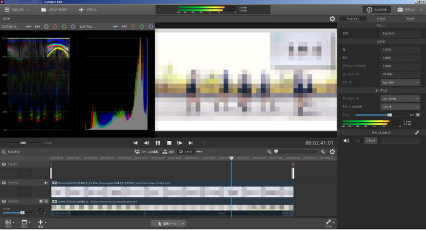Open the editing tool selector dropdown
The width and height of the screenshot is (426, 230).
point(169,223)
